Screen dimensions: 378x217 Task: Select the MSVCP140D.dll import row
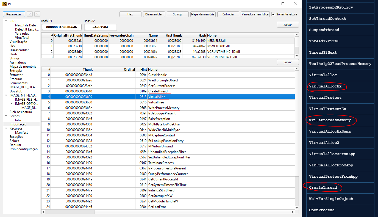[168, 46]
